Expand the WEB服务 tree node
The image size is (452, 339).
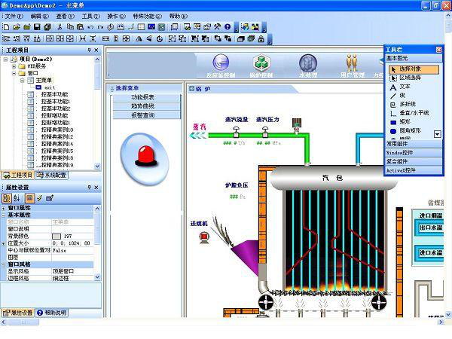[14, 66]
